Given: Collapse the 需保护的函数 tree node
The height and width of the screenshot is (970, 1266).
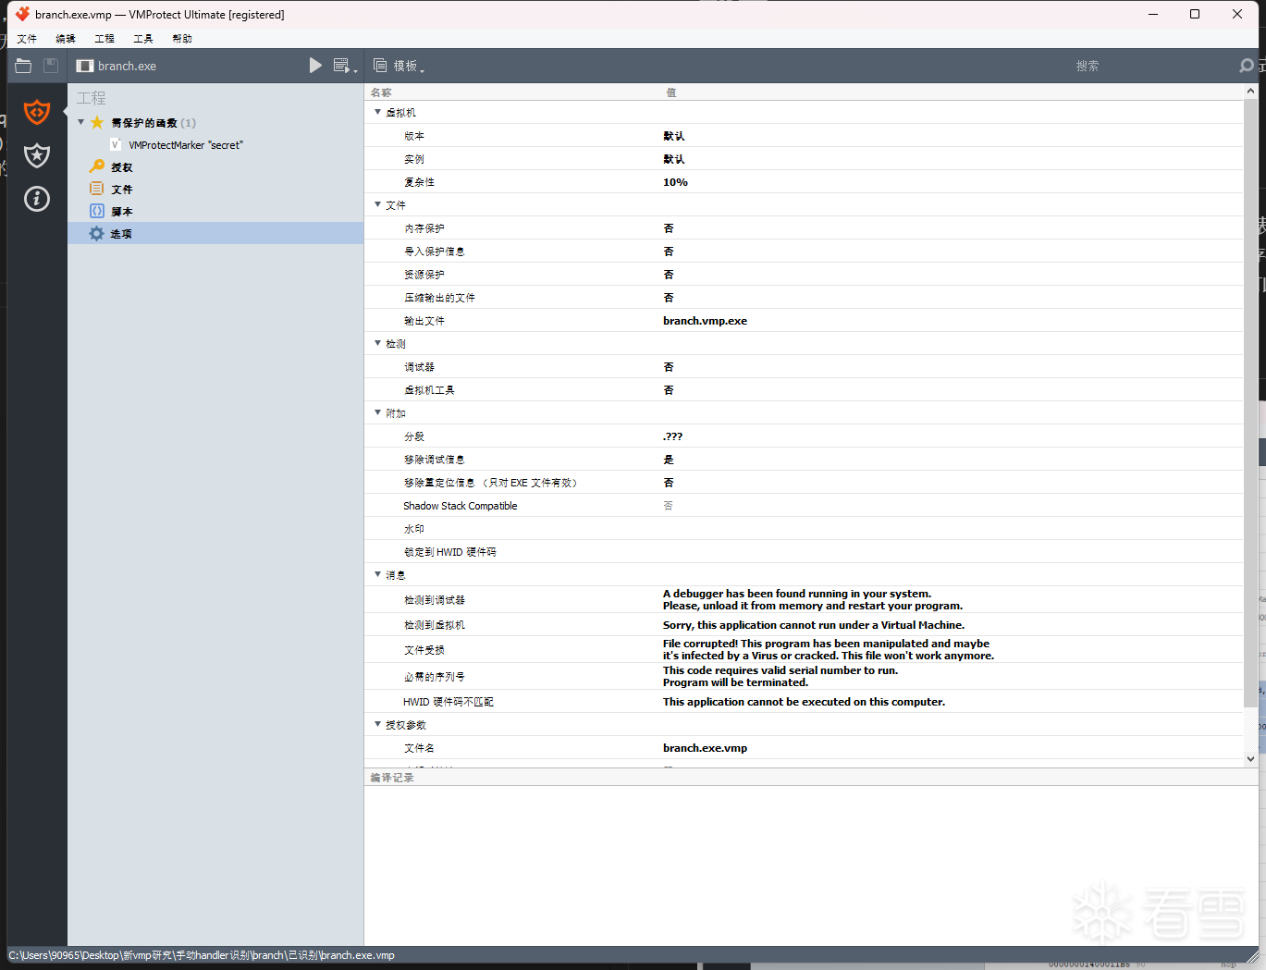Looking at the screenshot, I should (81, 122).
